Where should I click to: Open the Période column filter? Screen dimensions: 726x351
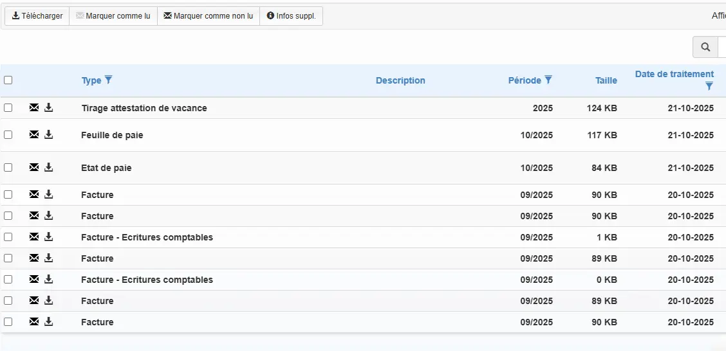548,80
